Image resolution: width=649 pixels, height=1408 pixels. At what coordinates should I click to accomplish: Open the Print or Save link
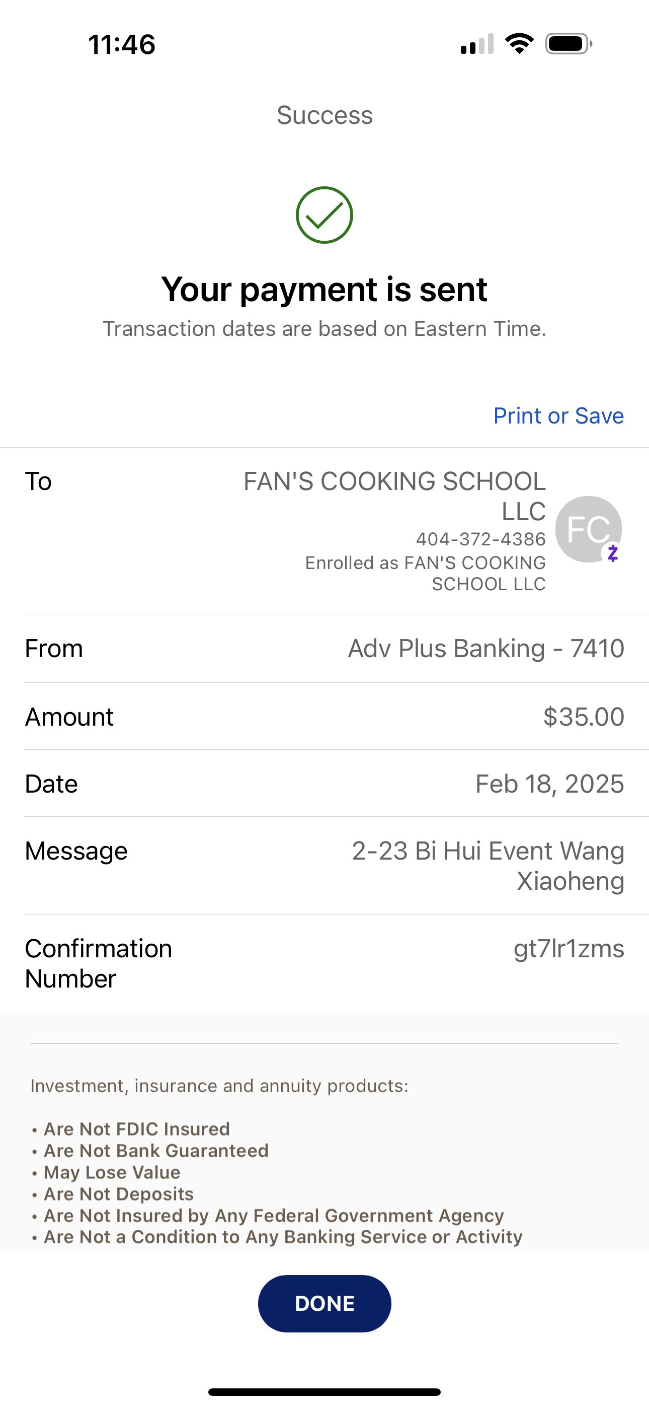point(558,416)
